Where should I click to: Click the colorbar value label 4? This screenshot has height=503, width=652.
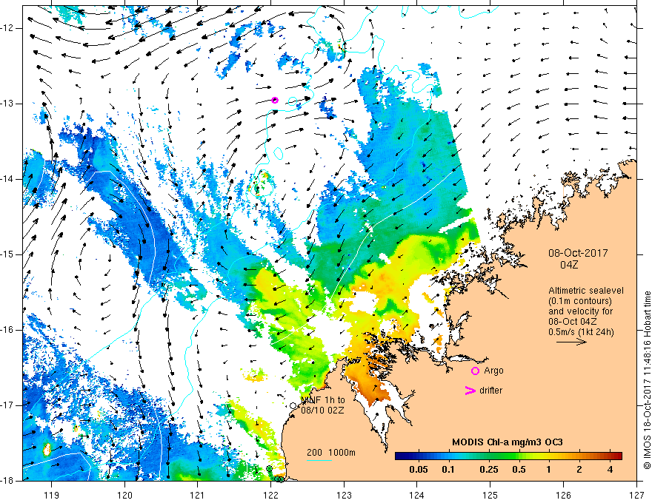[x=610, y=470]
